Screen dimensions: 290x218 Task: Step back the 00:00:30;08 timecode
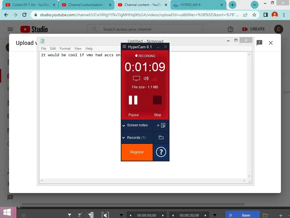point(173,215)
